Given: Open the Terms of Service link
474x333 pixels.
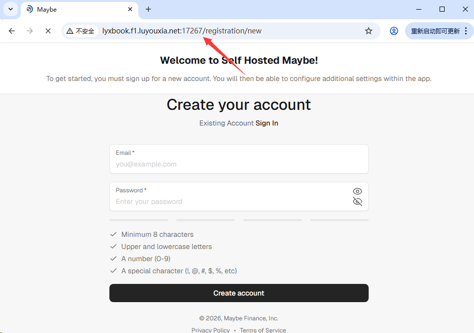Looking at the screenshot, I should point(263,330).
